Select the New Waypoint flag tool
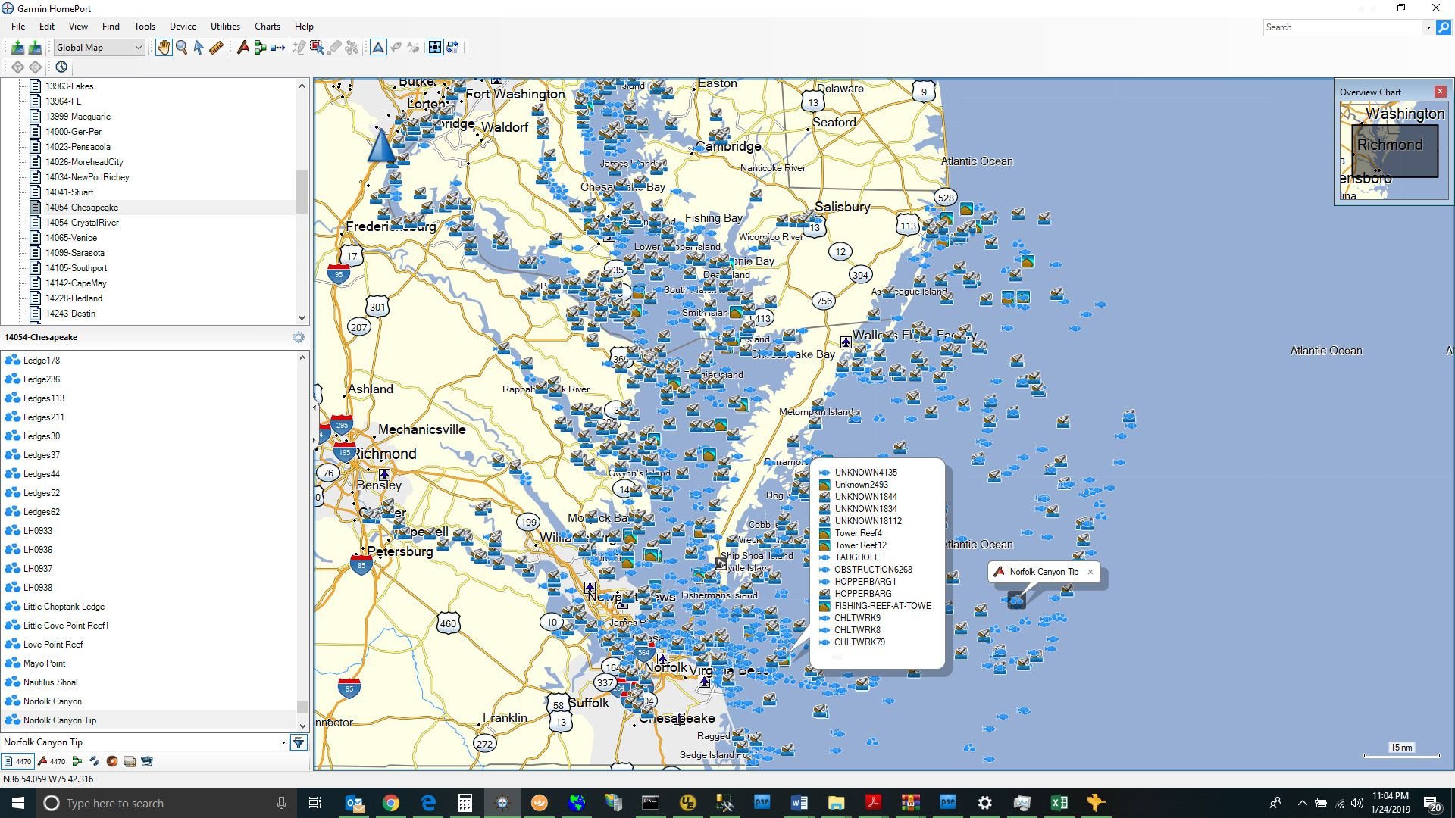 [x=242, y=48]
